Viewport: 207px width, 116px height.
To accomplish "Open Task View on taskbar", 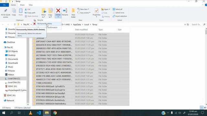I will tap(19, 113).
